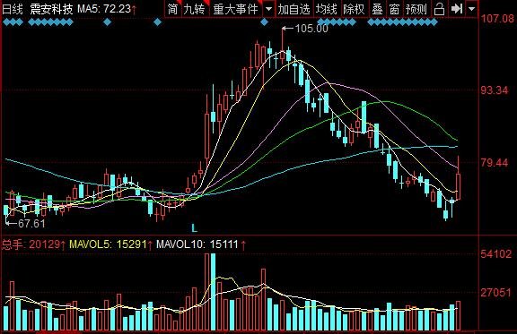Select the 日线 daily chart period label
Viewport: 517px width, 334px height.
13,9
